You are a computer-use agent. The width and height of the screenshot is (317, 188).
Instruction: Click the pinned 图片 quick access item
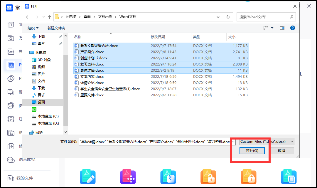pos(41,43)
